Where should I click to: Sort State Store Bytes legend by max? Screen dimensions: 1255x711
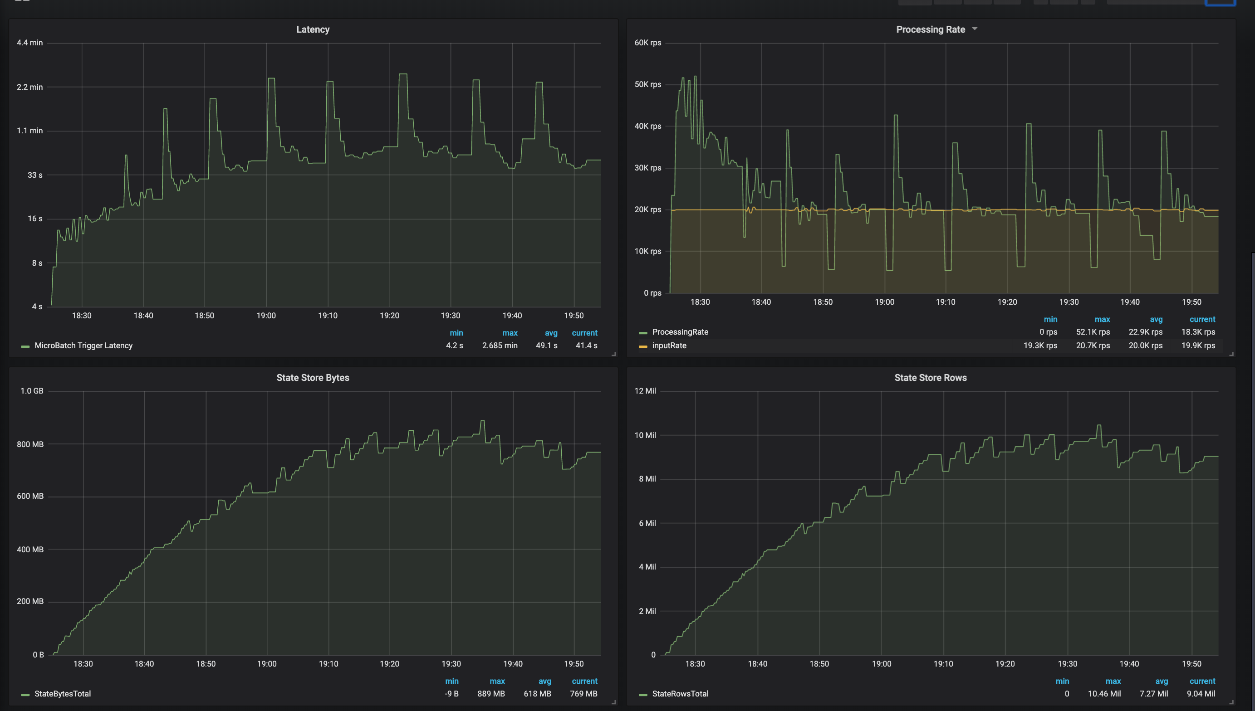coord(497,681)
